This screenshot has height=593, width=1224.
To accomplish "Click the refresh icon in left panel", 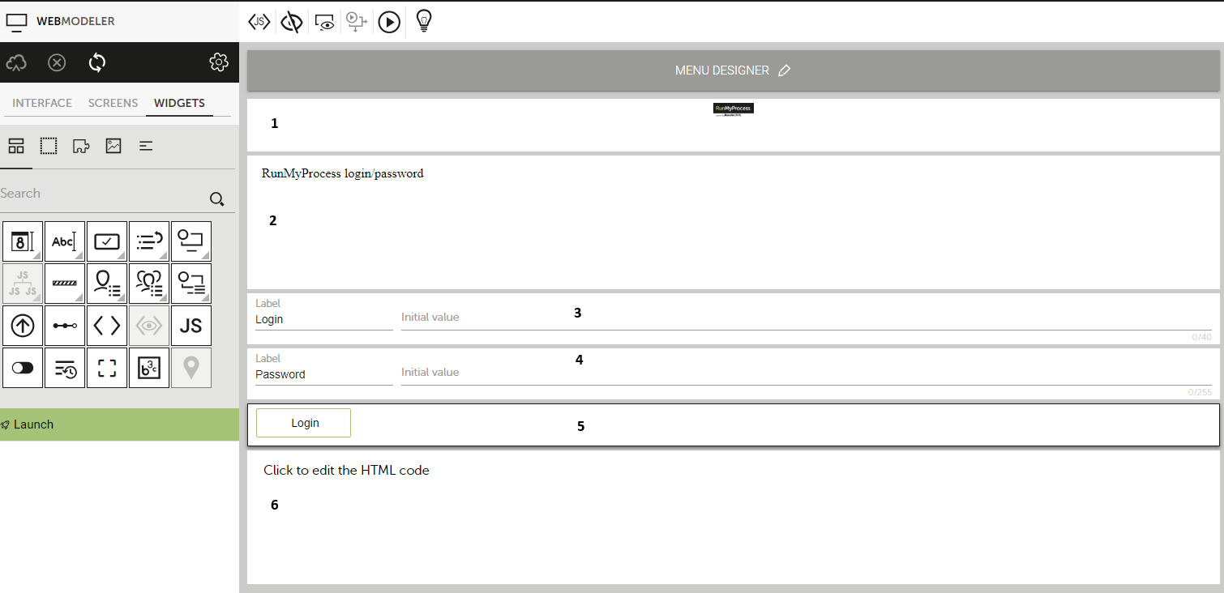I will pyautogui.click(x=96, y=62).
